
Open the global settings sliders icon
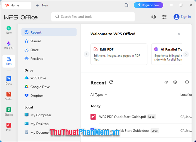pyautogui.click(x=164, y=17)
